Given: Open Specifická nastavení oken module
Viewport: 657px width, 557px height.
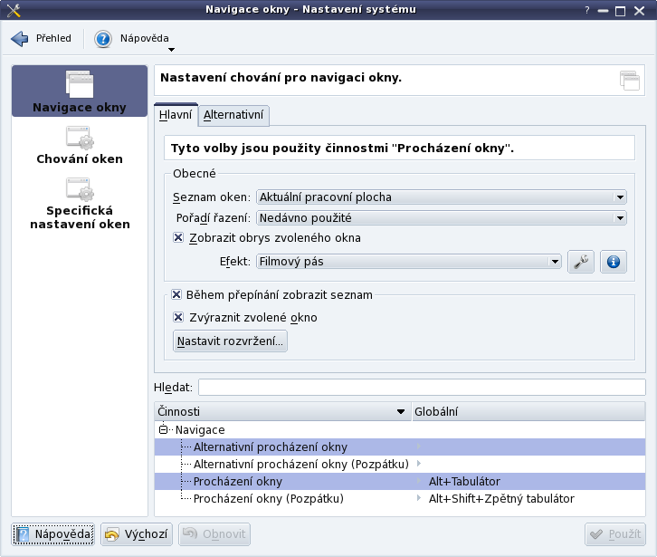Looking at the screenshot, I should tap(80, 204).
